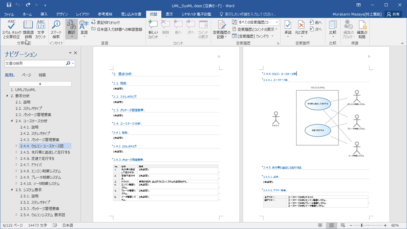Collapse the 2.4. ユースケース分析 heading
This screenshot has height=229, width=407.
click(12, 121)
